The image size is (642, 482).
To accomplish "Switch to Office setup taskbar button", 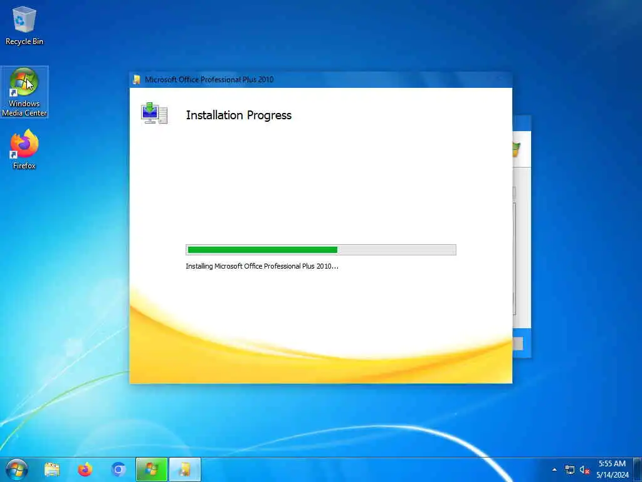I will coord(185,469).
